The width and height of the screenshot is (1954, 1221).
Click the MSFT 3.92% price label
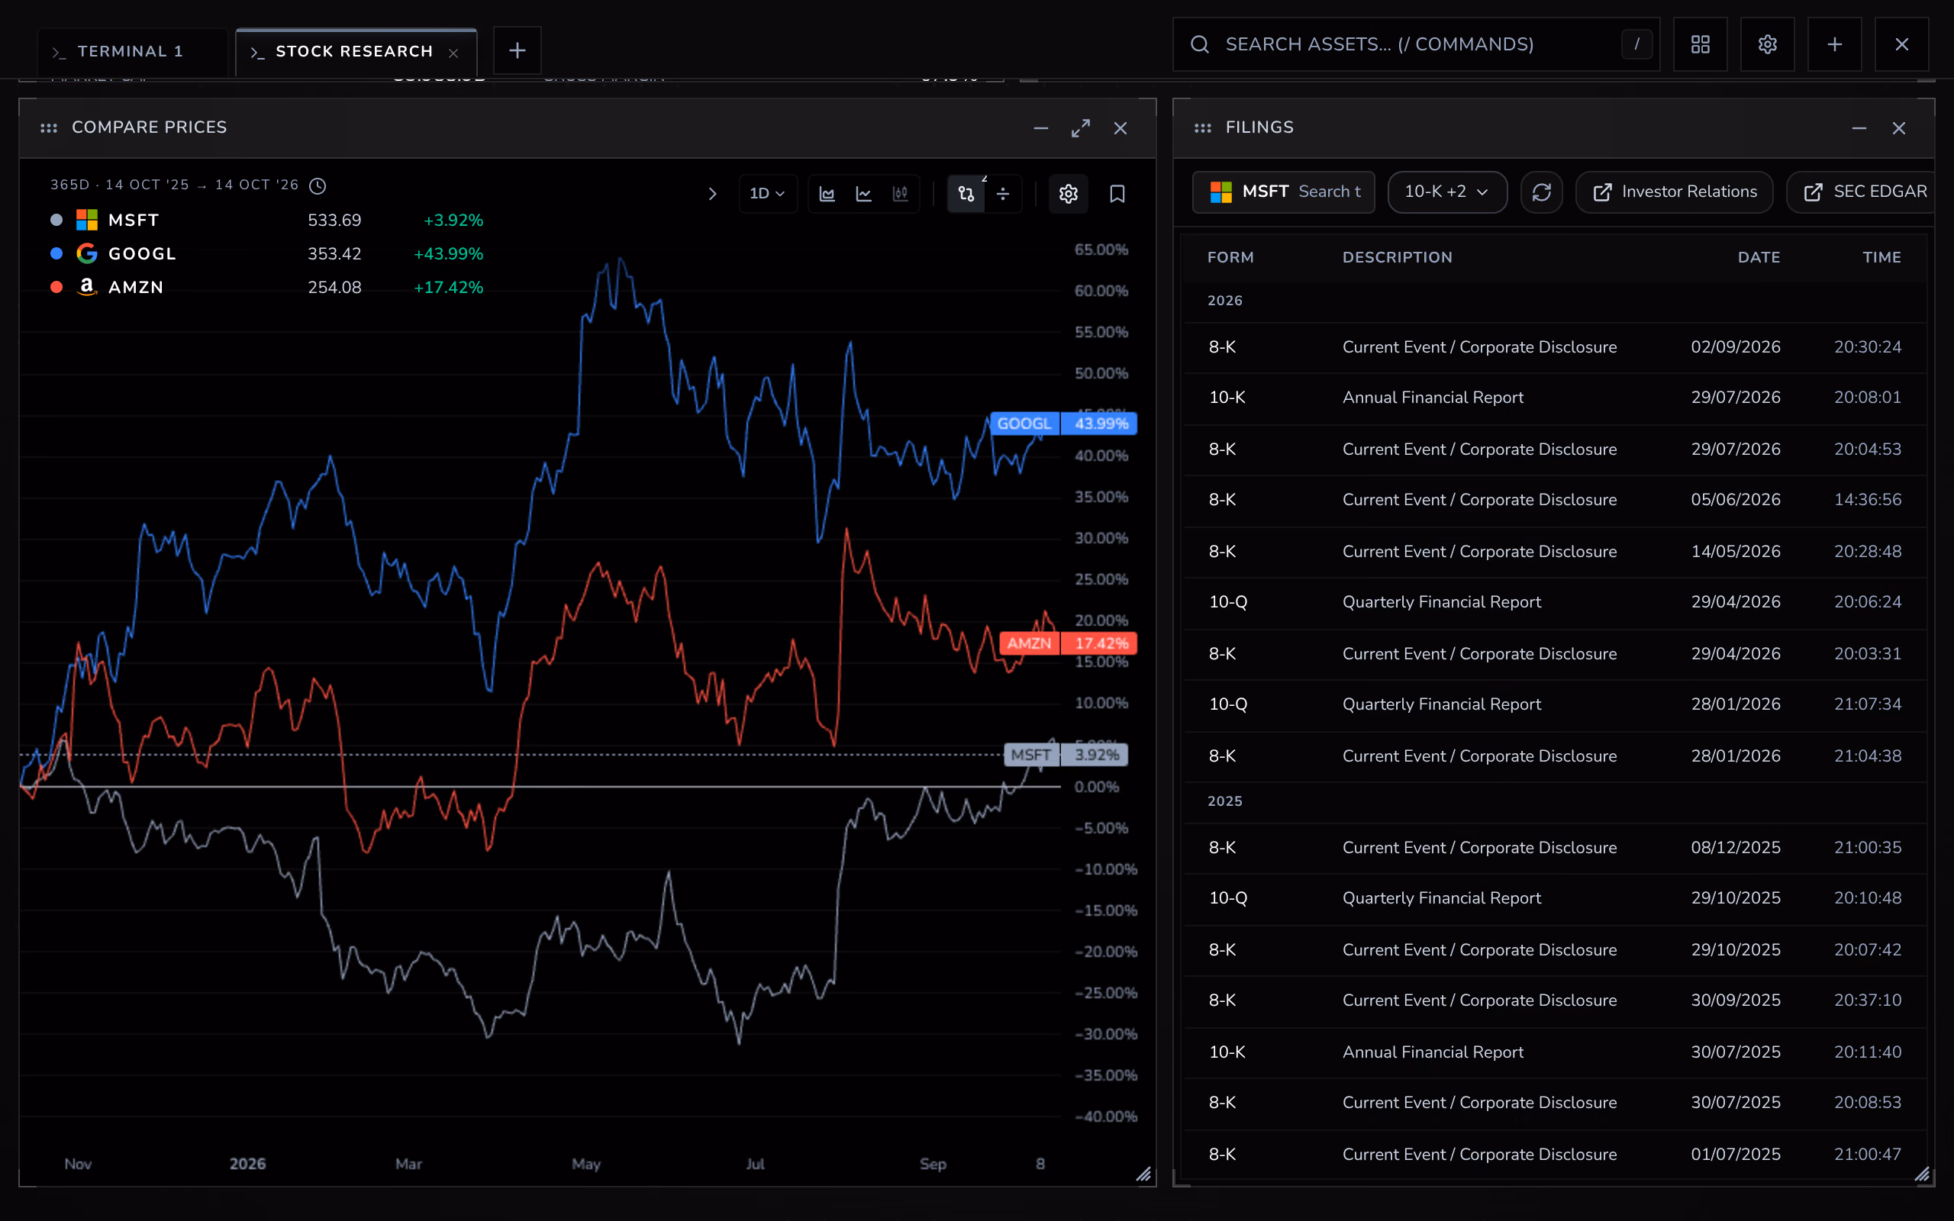coord(1066,755)
